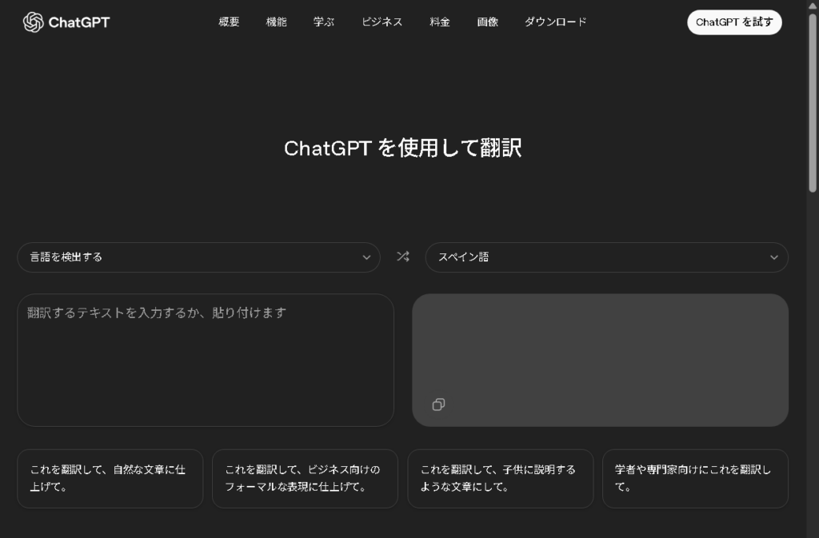Select the 画像 navigation item
Image resolution: width=819 pixels, height=538 pixels.
click(x=488, y=22)
